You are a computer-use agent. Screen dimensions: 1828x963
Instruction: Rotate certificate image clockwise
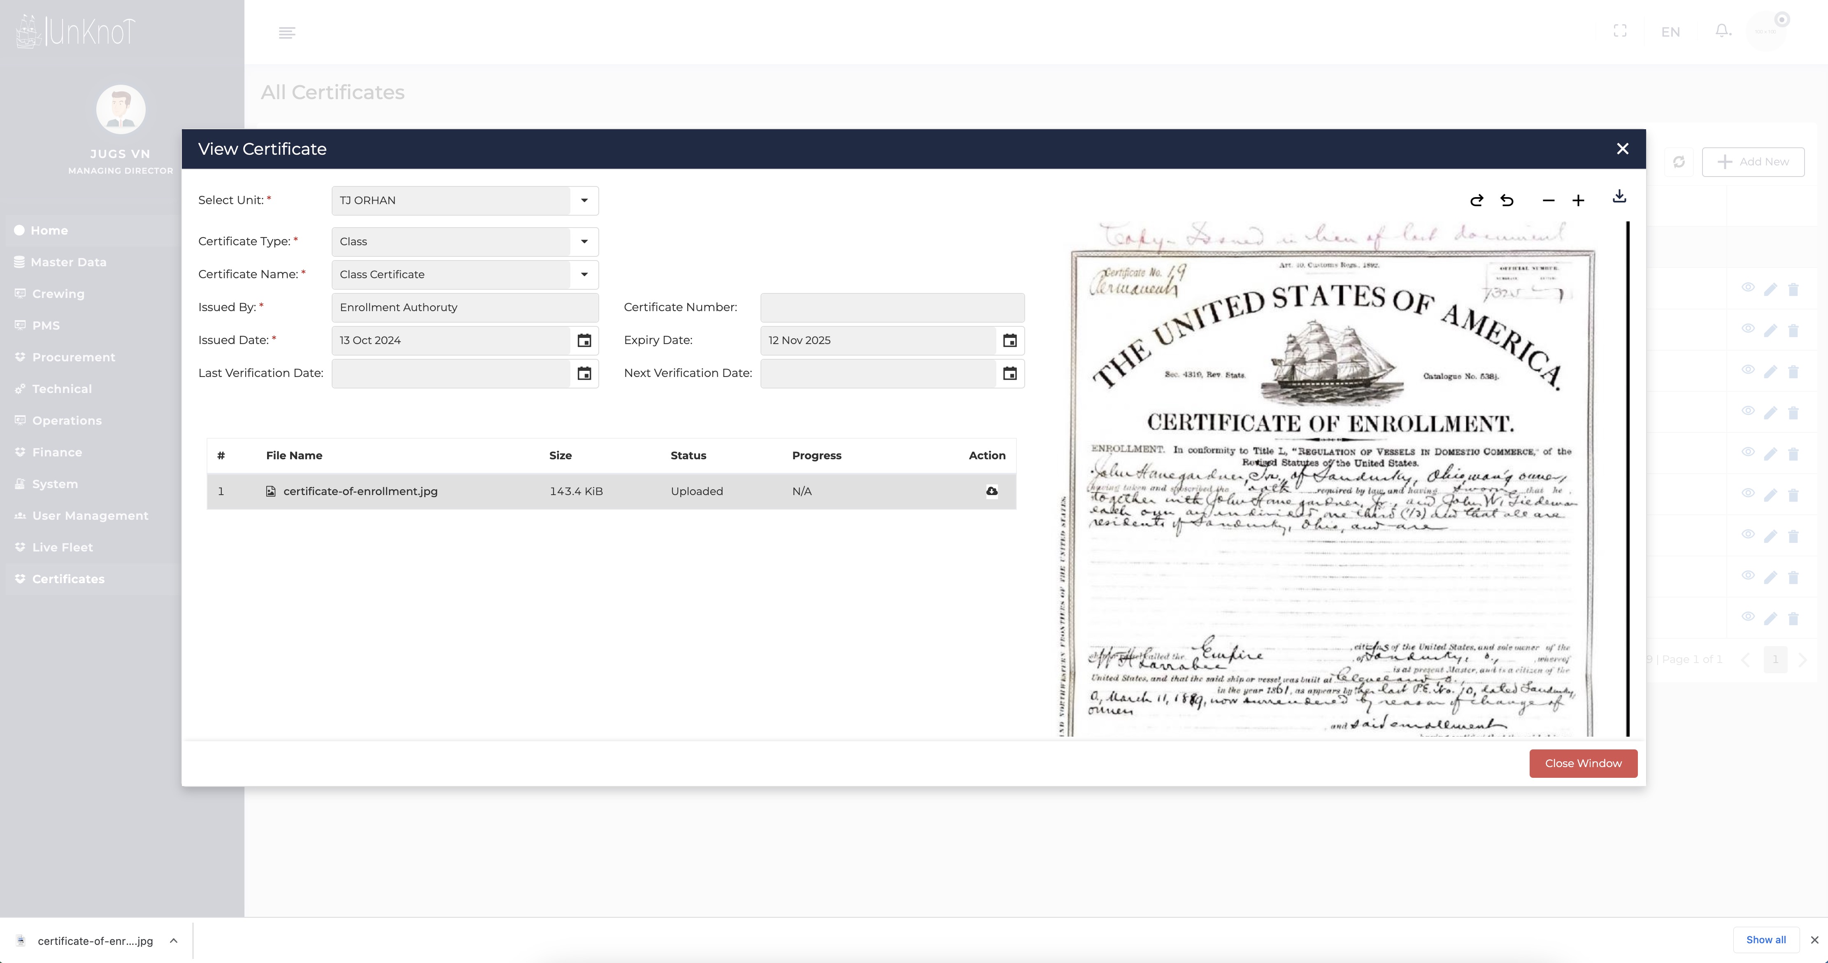coord(1476,201)
